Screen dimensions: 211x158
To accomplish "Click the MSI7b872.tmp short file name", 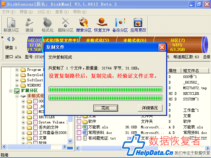I will click(195, 88).
